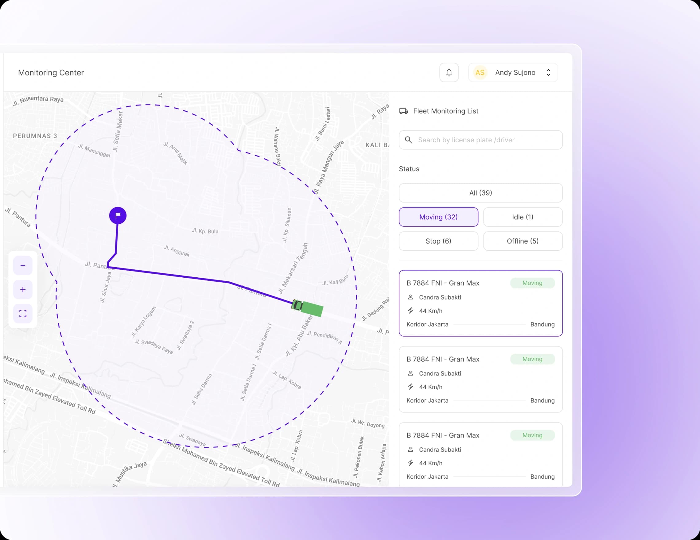This screenshot has width=700, height=540.
Task: Filter by Moving (32) status
Action: click(438, 217)
